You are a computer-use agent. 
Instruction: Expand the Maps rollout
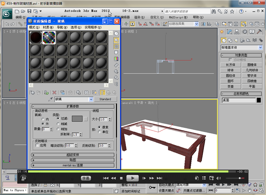point(73,160)
